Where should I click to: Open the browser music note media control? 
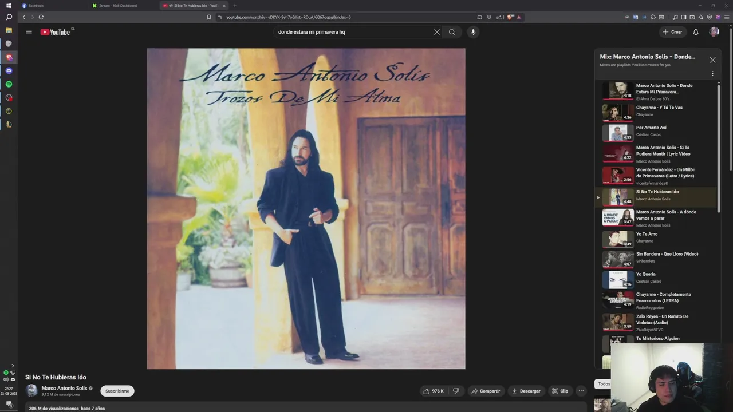[675, 17]
